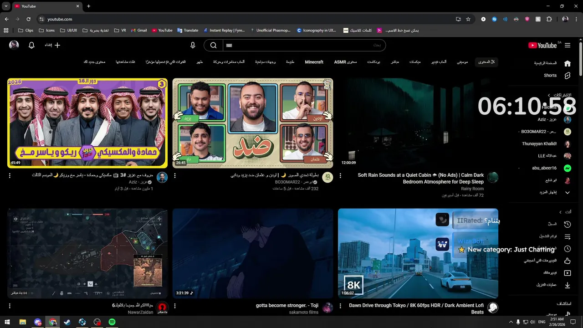Open the tab search dropdown in Chrome

6,6
